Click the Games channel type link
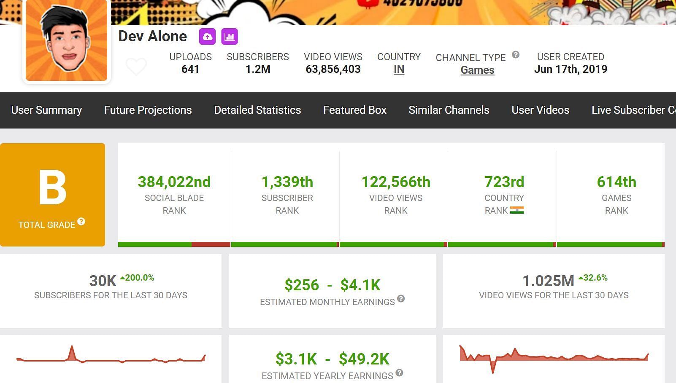 pyautogui.click(x=477, y=70)
